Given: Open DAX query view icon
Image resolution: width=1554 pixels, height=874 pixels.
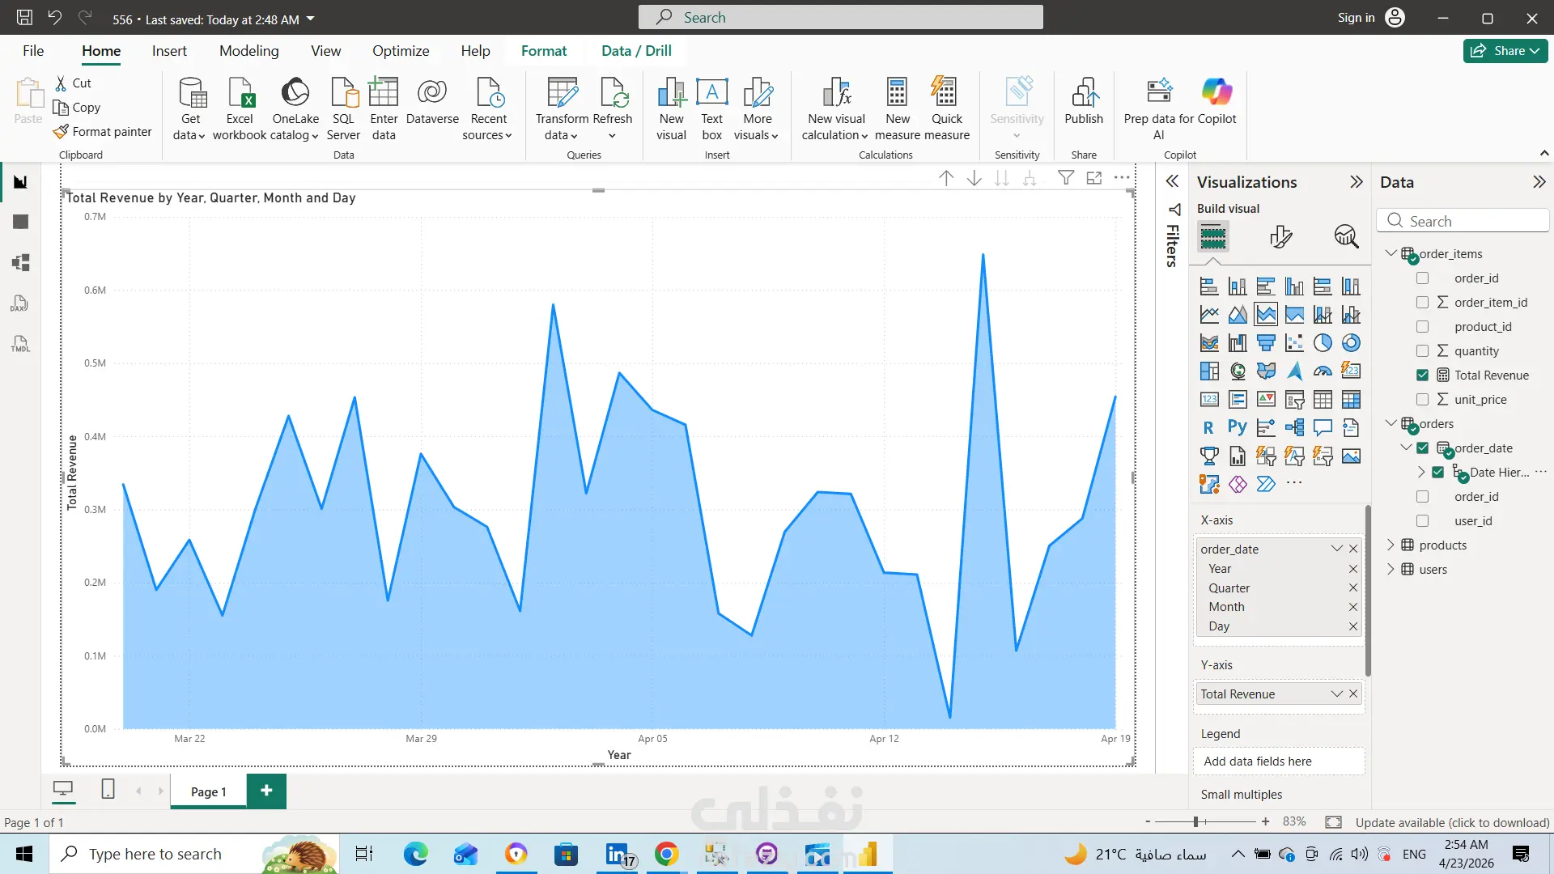Looking at the screenshot, I should point(21,303).
